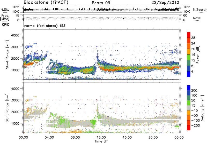
Task: Click Slant Range [km] label of power panel
Action: [7, 55]
